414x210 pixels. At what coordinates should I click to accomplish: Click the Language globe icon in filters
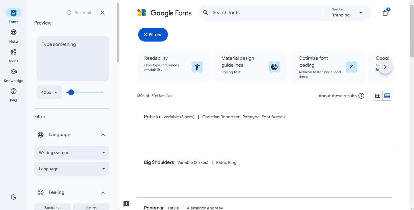(41, 135)
